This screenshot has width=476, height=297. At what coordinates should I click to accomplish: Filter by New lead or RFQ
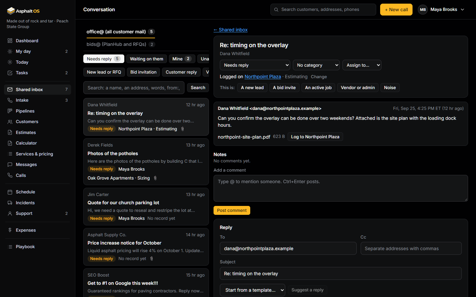104,72
